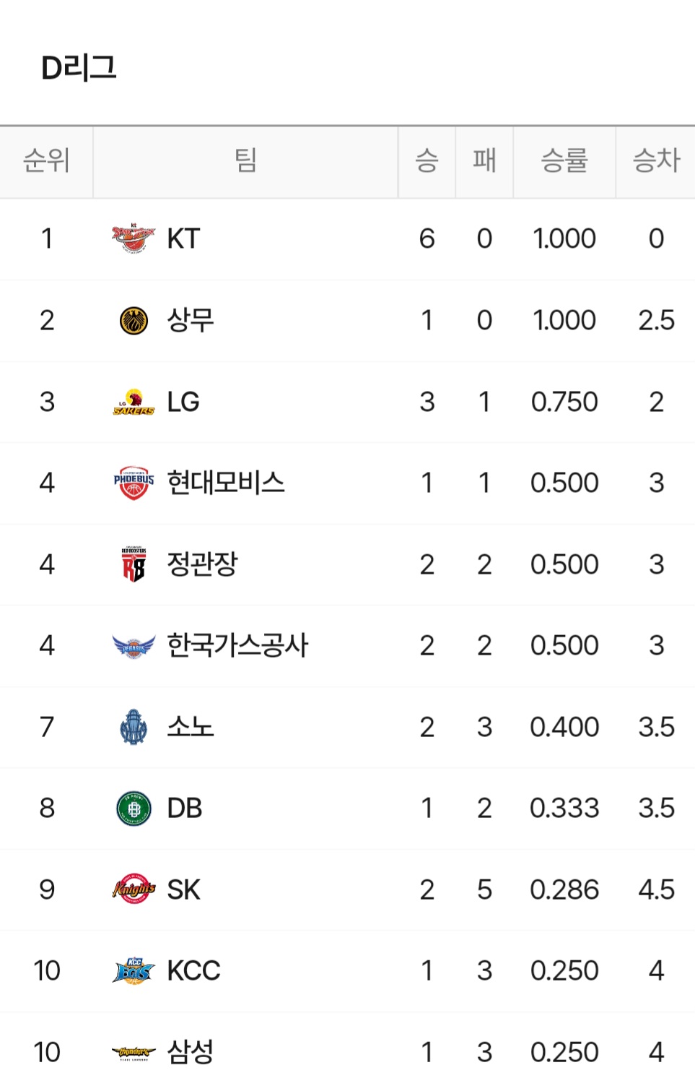Click the 삼성 Thunders logo
Screen dimensions: 695x1086
[134, 1052]
